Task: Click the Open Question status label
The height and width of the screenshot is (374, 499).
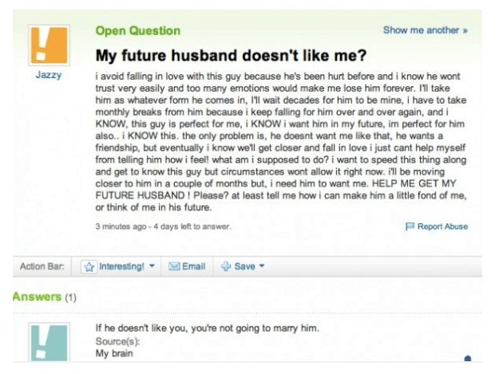Action: [138, 31]
